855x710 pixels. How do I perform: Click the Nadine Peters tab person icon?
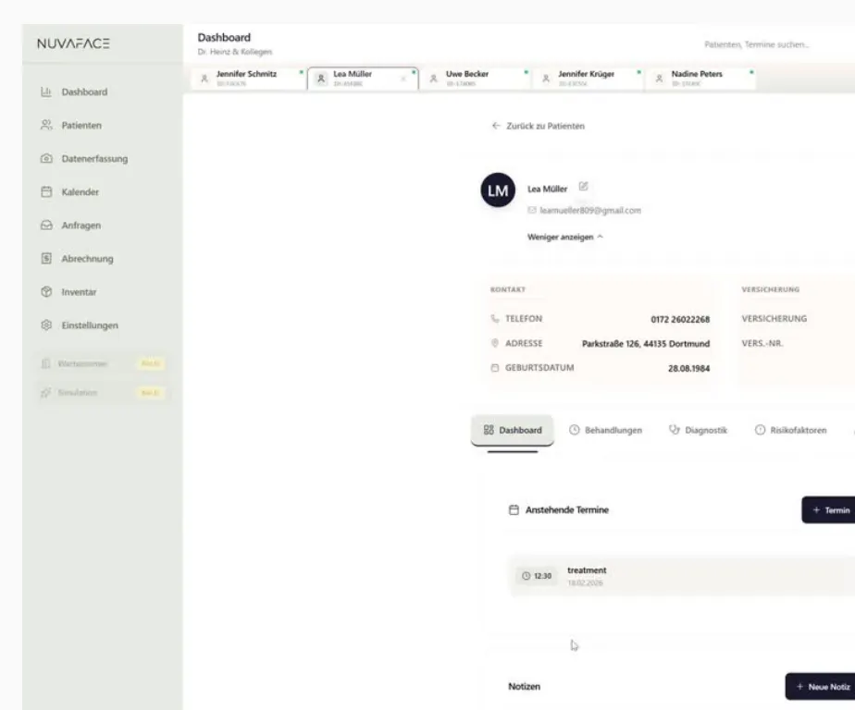[x=659, y=79]
